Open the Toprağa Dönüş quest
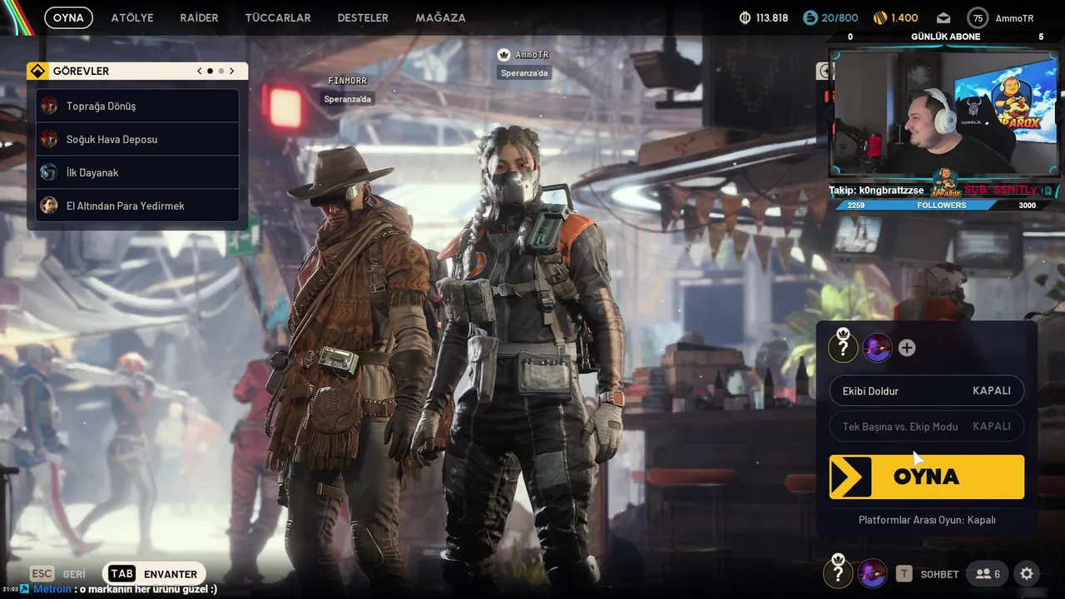 [137, 106]
